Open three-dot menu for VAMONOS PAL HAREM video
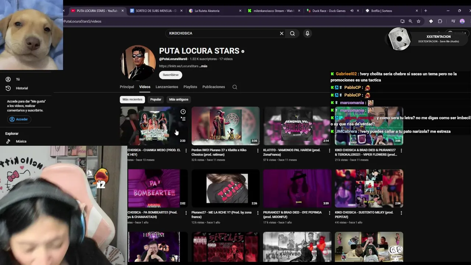471x265 pixels. (329, 151)
